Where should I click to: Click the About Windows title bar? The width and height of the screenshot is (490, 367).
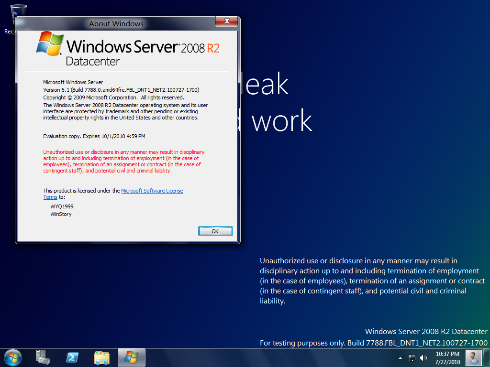[x=116, y=23]
